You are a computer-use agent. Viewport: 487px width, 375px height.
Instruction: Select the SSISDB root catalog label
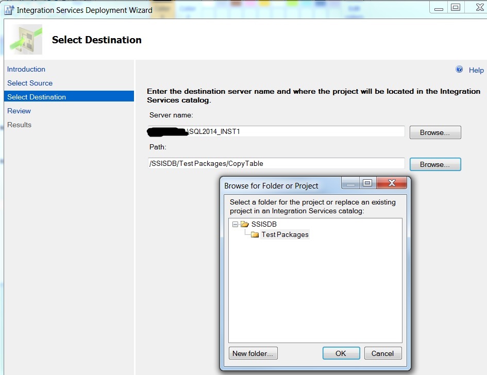click(264, 224)
